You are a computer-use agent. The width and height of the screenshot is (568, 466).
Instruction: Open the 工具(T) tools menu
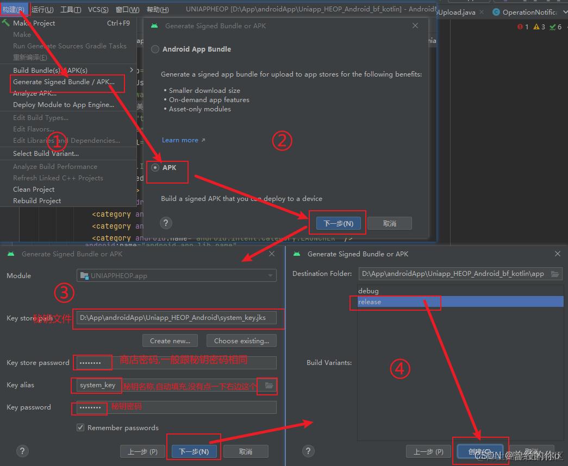click(x=71, y=9)
